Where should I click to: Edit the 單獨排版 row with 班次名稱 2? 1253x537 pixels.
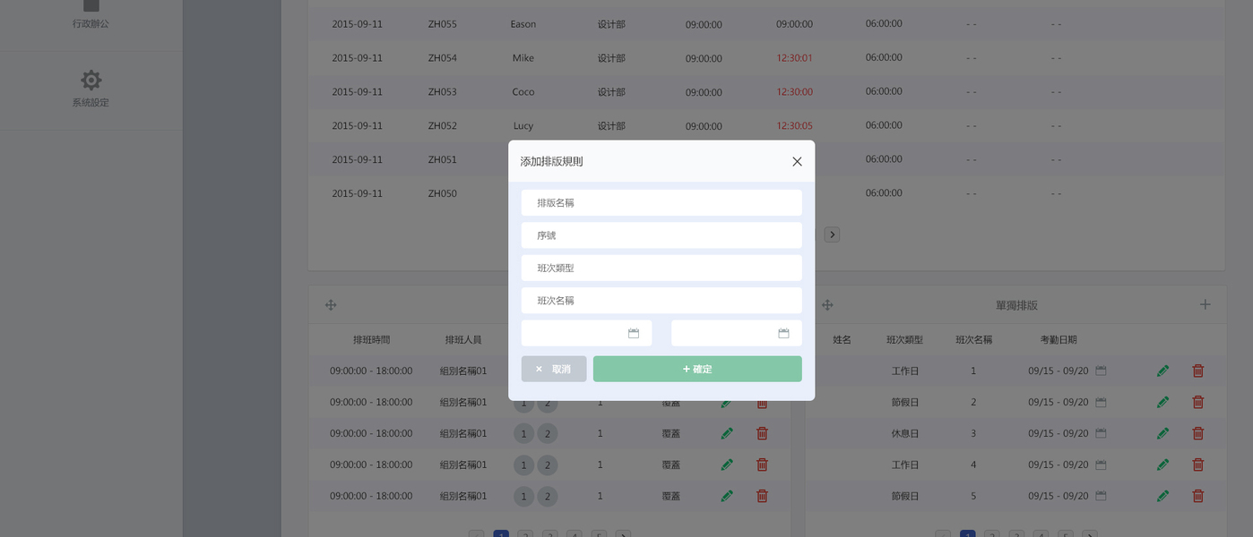click(1162, 402)
